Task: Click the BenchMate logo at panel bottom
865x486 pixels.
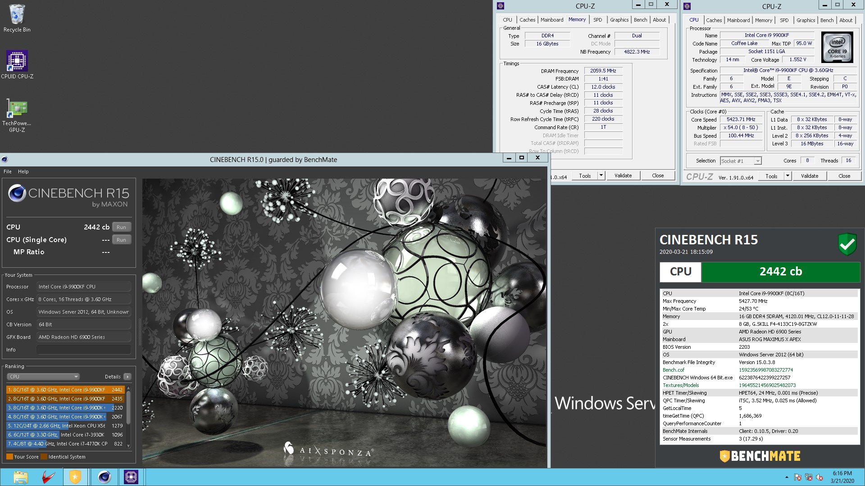Action: tap(760, 456)
